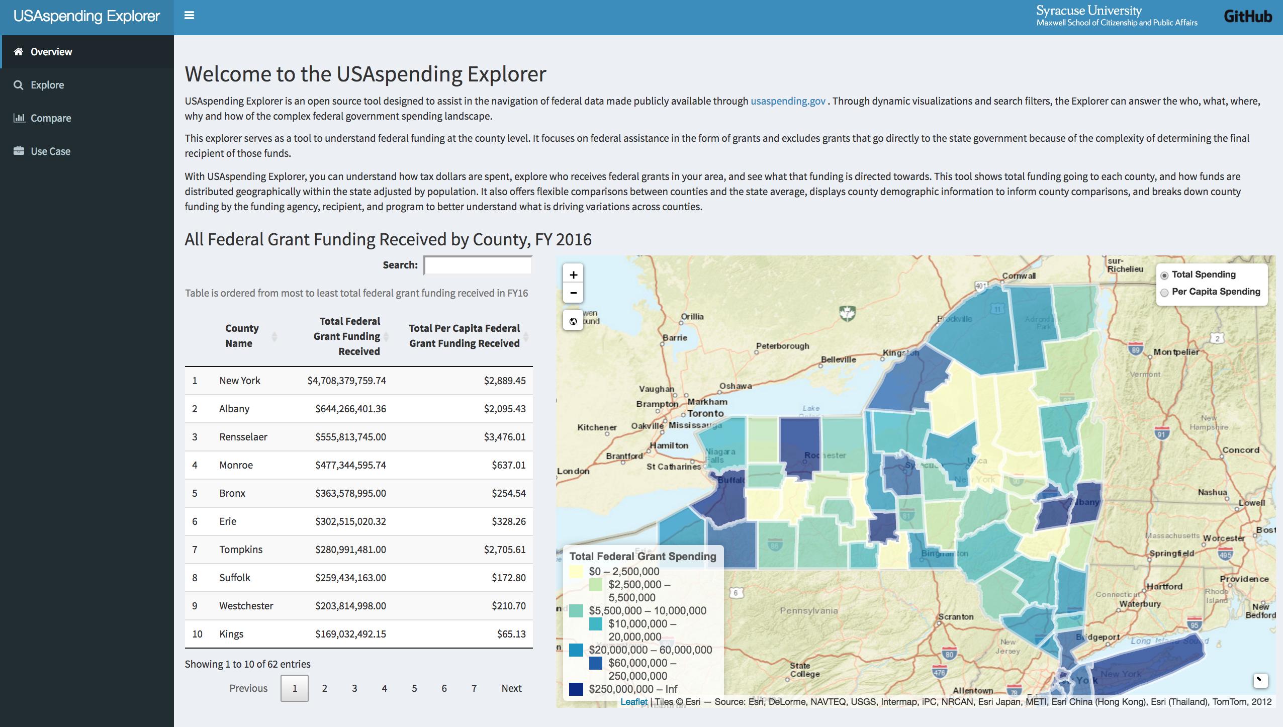Image resolution: width=1283 pixels, height=727 pixels.
Task: Click the arrow icon at map bottom-right corner
Action: click(x=1260, y=680)
